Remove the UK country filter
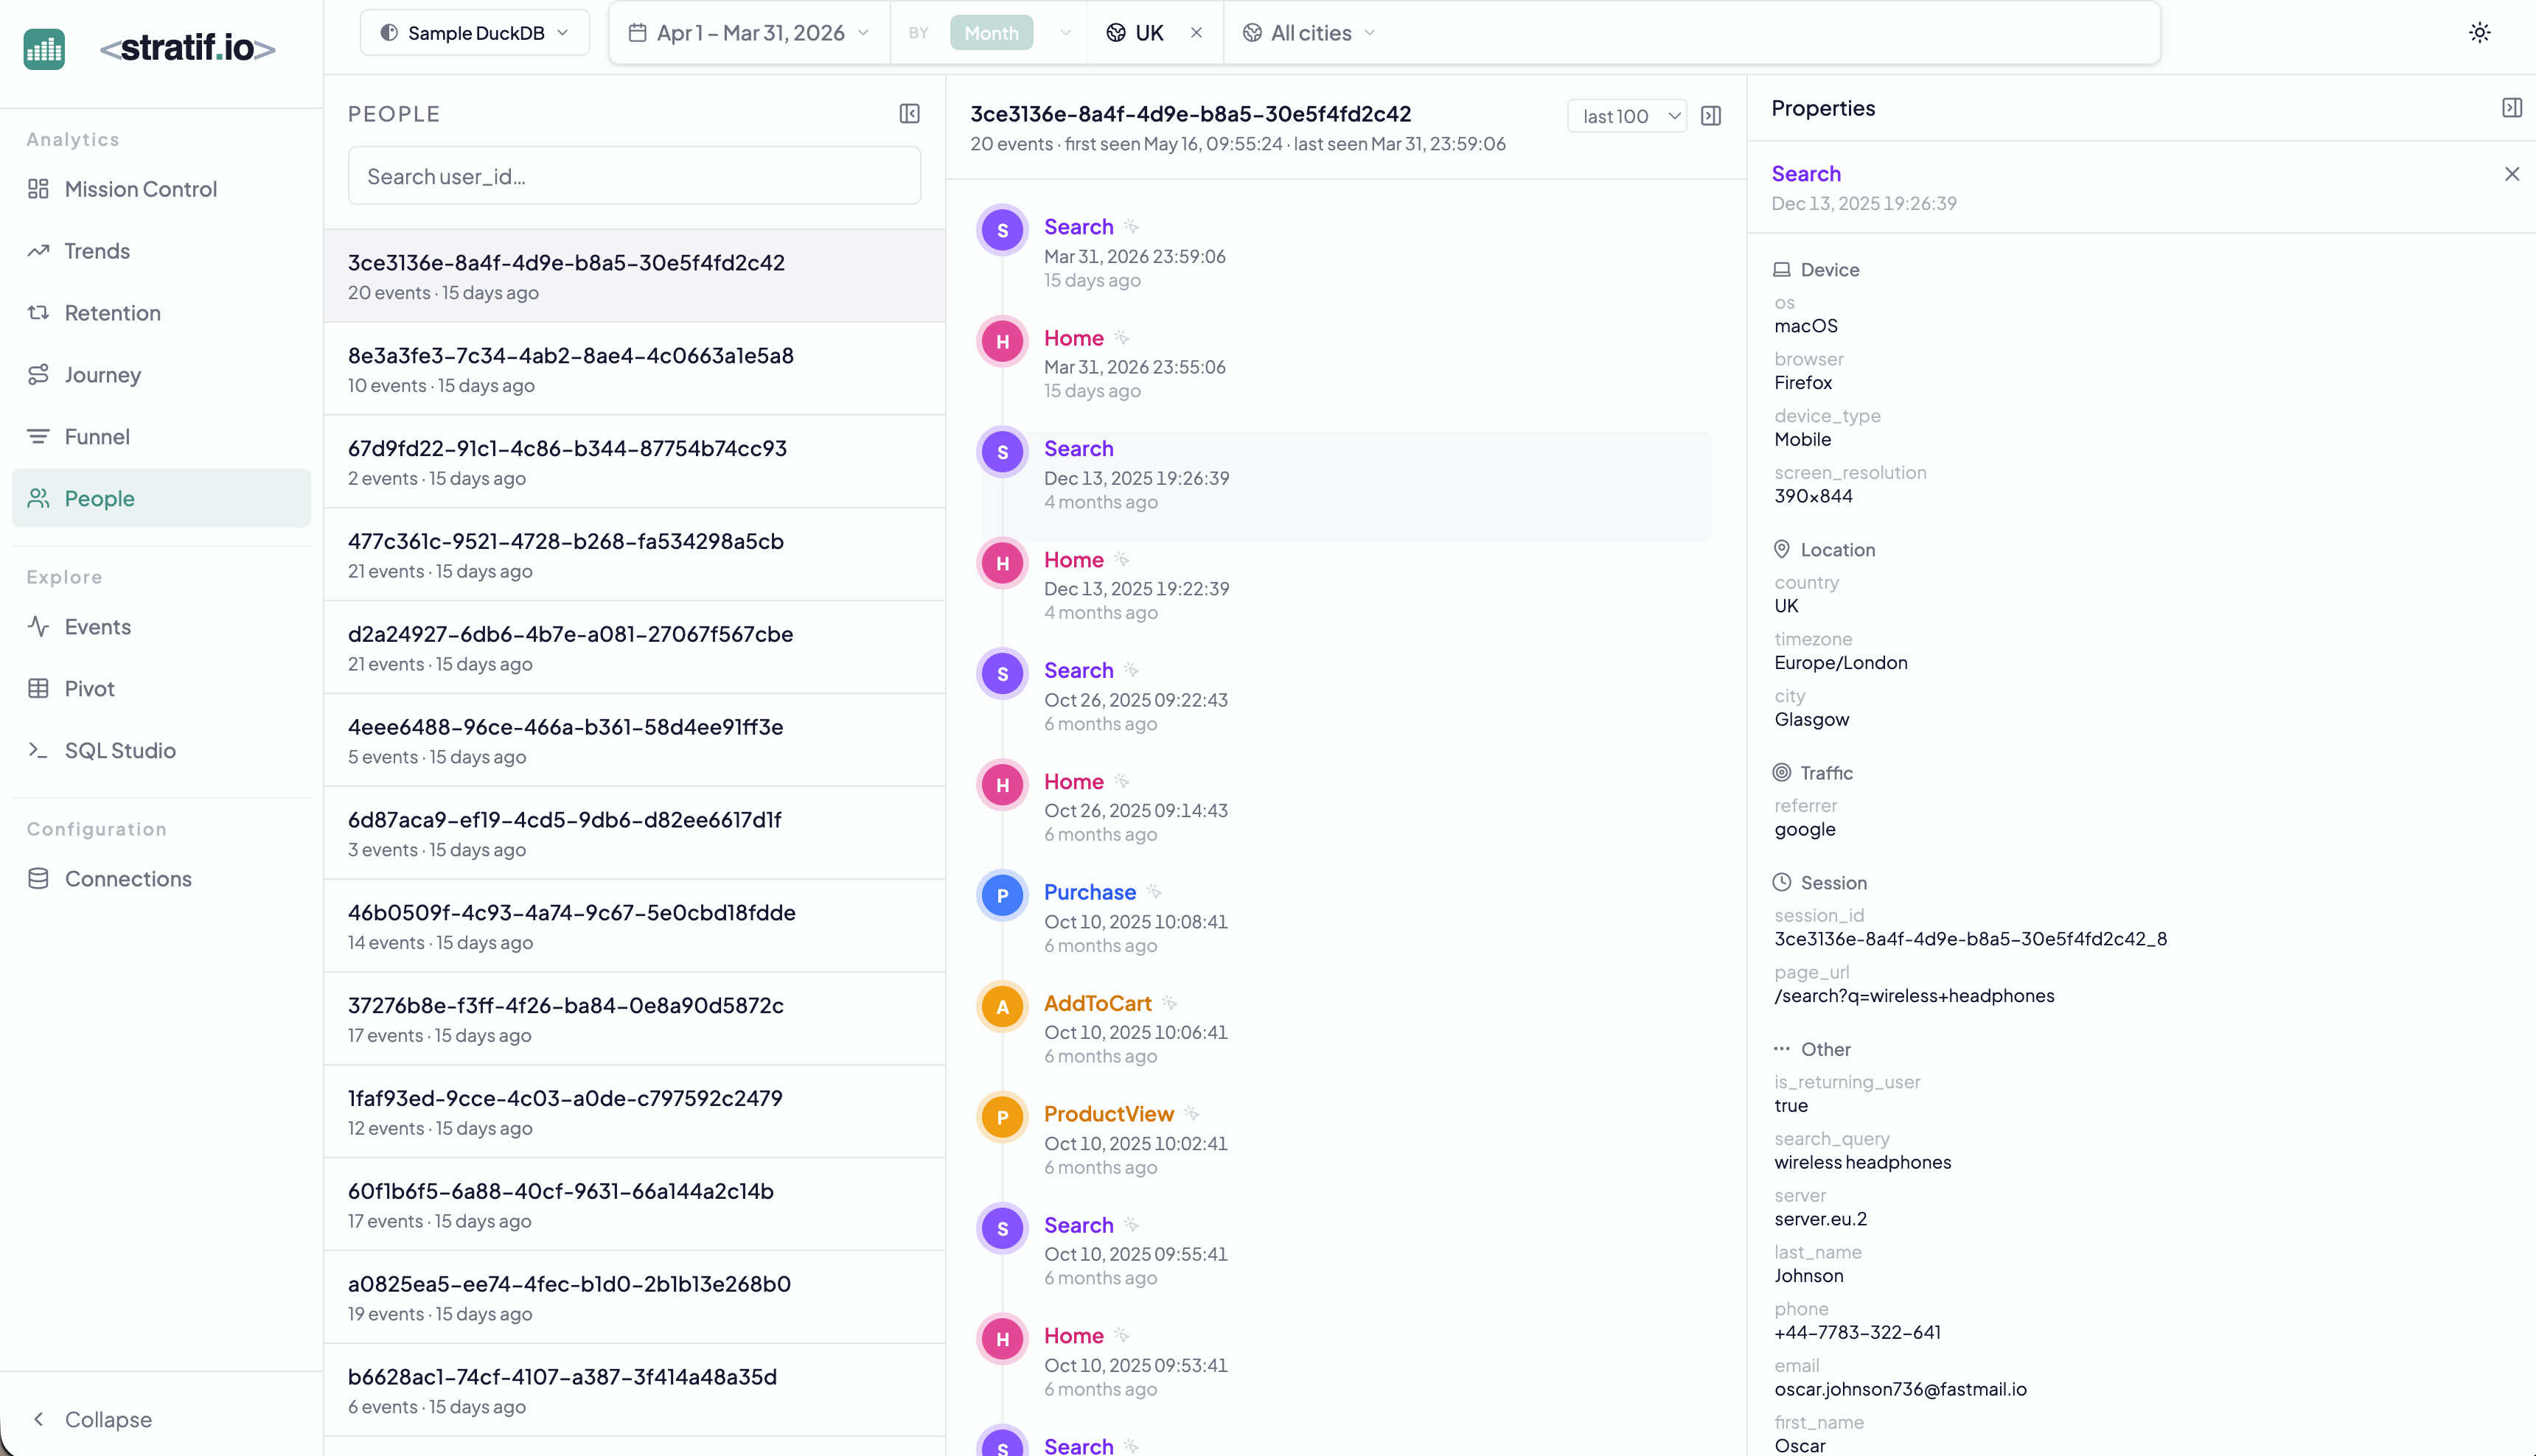Image resolution: width=2536 pixels, height=1456 pixels. [1196, 33]
